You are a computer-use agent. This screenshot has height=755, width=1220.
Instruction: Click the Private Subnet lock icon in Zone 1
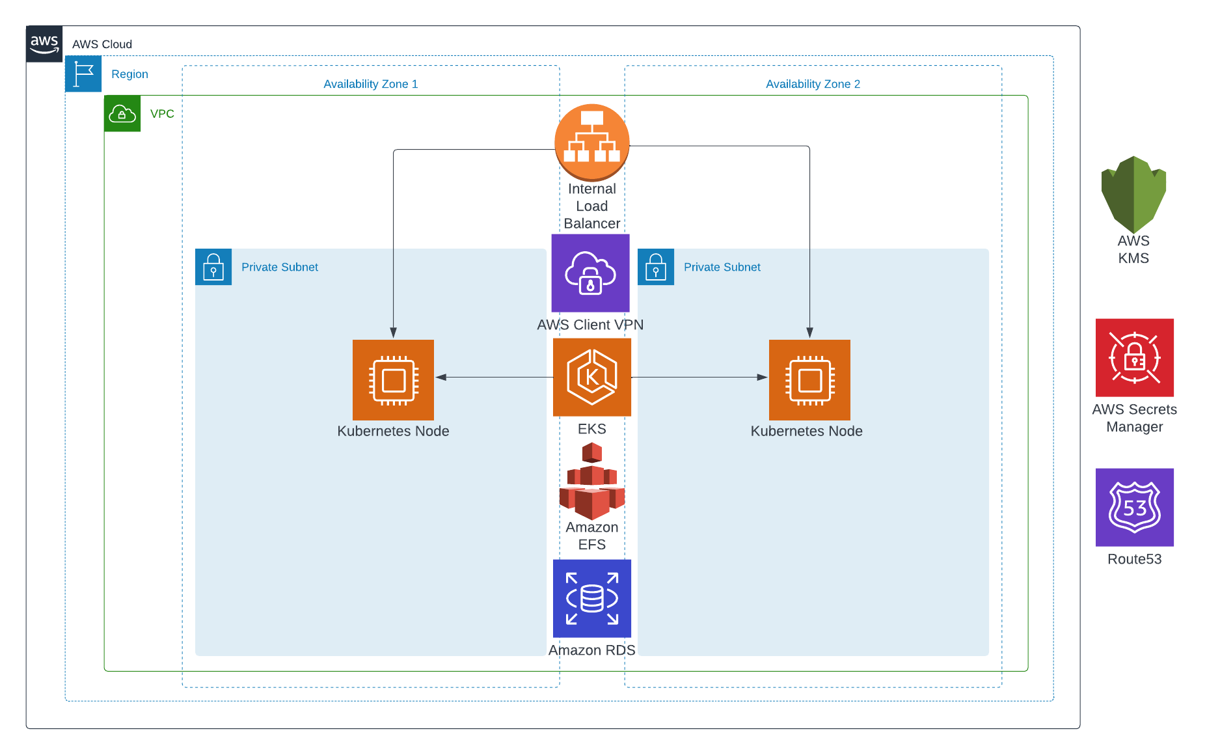[213, 267]
